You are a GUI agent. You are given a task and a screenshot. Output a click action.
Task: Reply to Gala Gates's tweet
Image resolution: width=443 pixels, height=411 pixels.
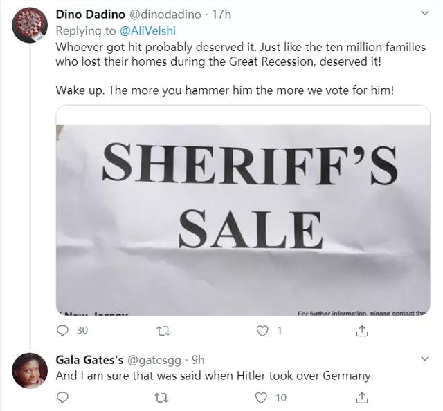[x=62, y=397]
